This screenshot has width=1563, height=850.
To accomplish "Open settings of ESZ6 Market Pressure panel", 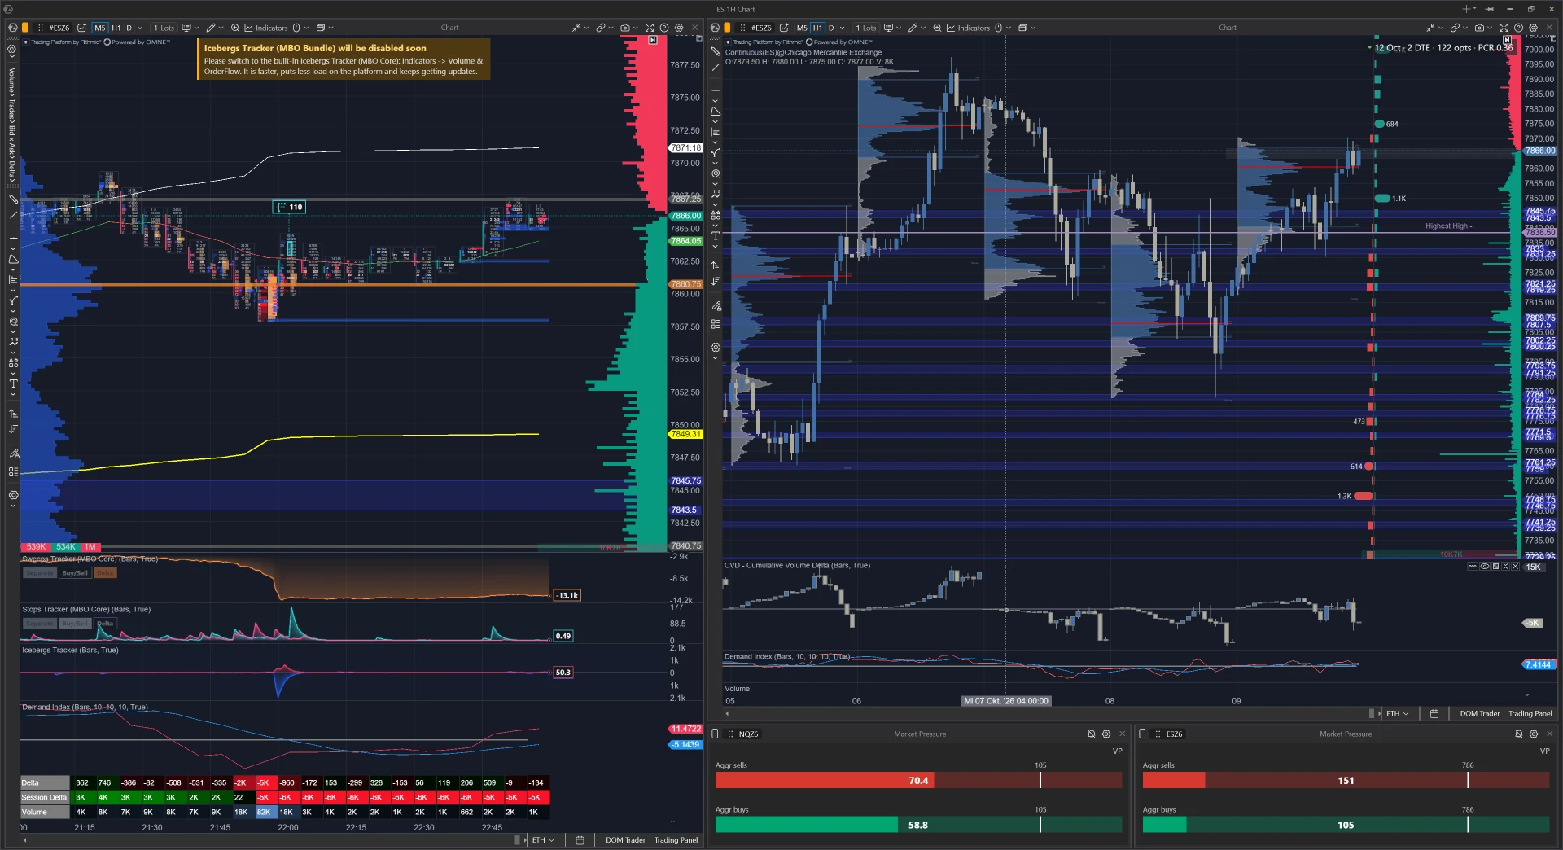I will click(x=1534, y=734).
